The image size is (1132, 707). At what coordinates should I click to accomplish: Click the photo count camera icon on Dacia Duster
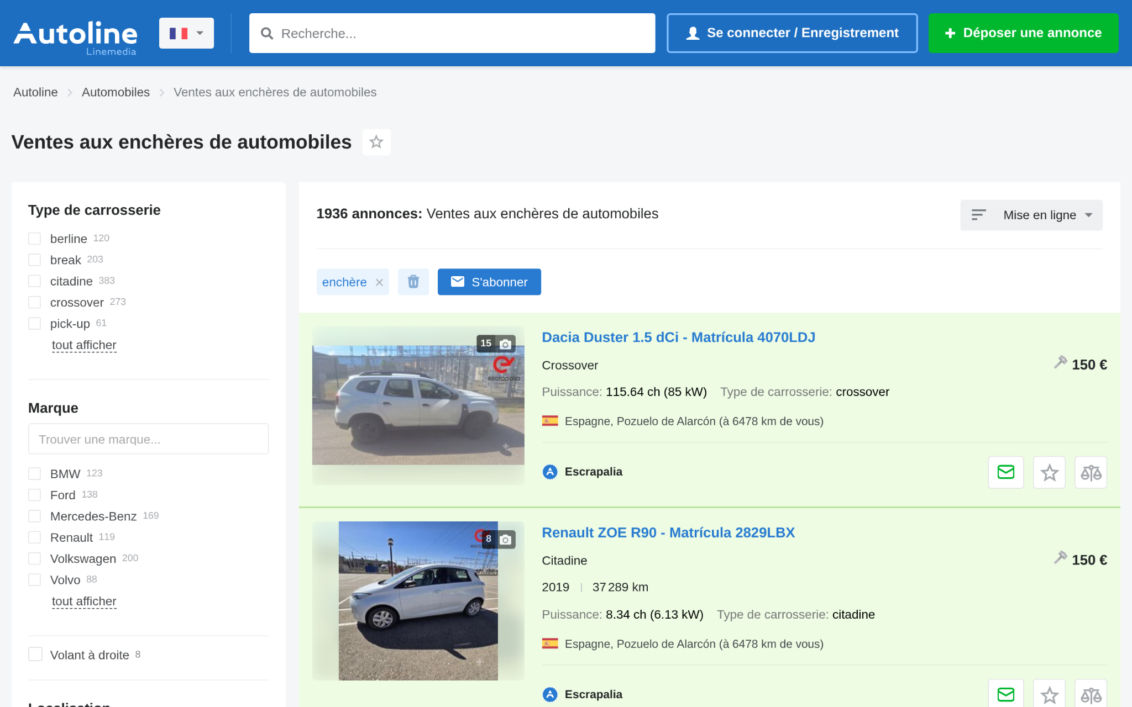(505, 344)
